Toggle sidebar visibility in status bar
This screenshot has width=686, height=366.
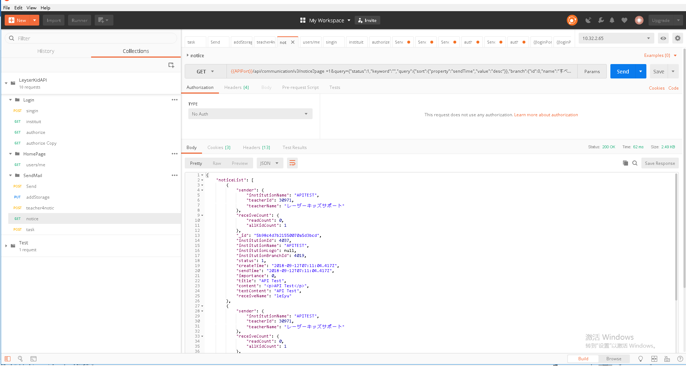pyautogui.click(x=8, y=359)
